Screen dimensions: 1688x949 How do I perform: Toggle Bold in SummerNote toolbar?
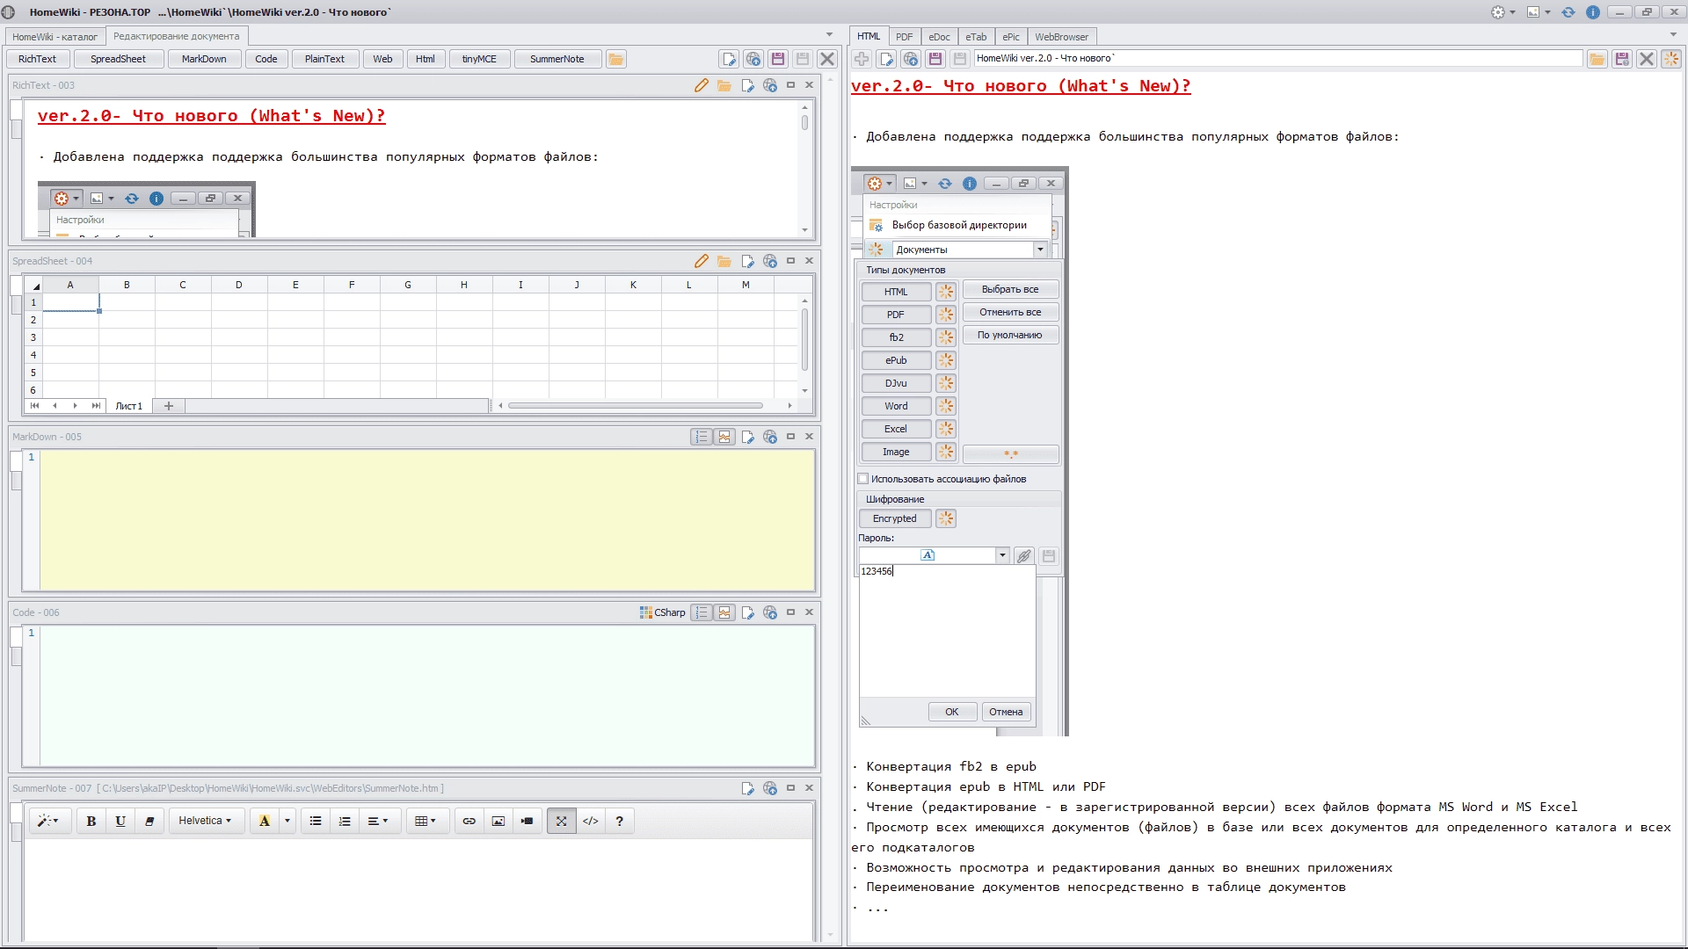tap(91, 821)
